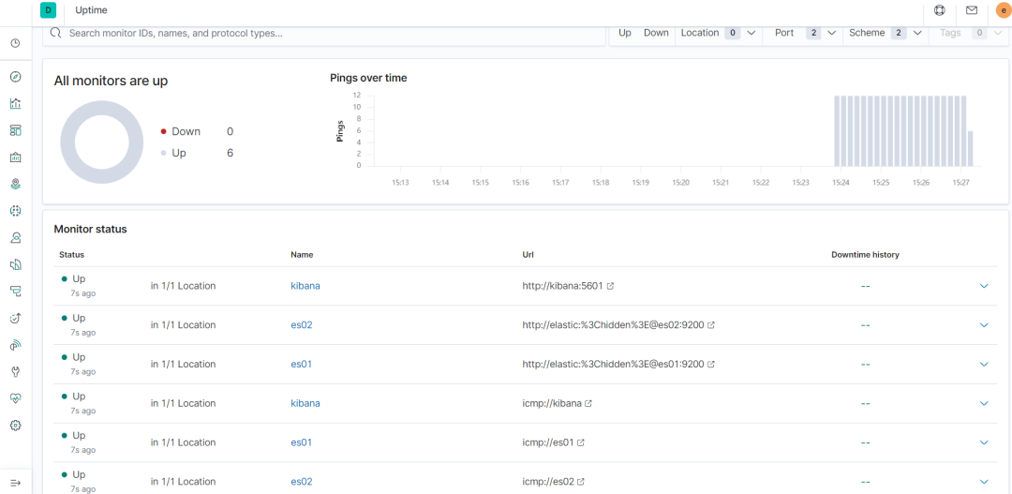Expand the es02 http monitor row chevron
1012x494 pixels.
[x=984, y=325]
